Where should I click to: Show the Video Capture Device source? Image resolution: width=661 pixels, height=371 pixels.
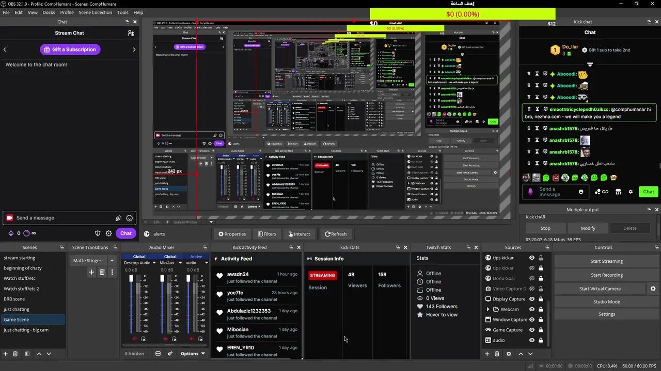pos(532,289)
